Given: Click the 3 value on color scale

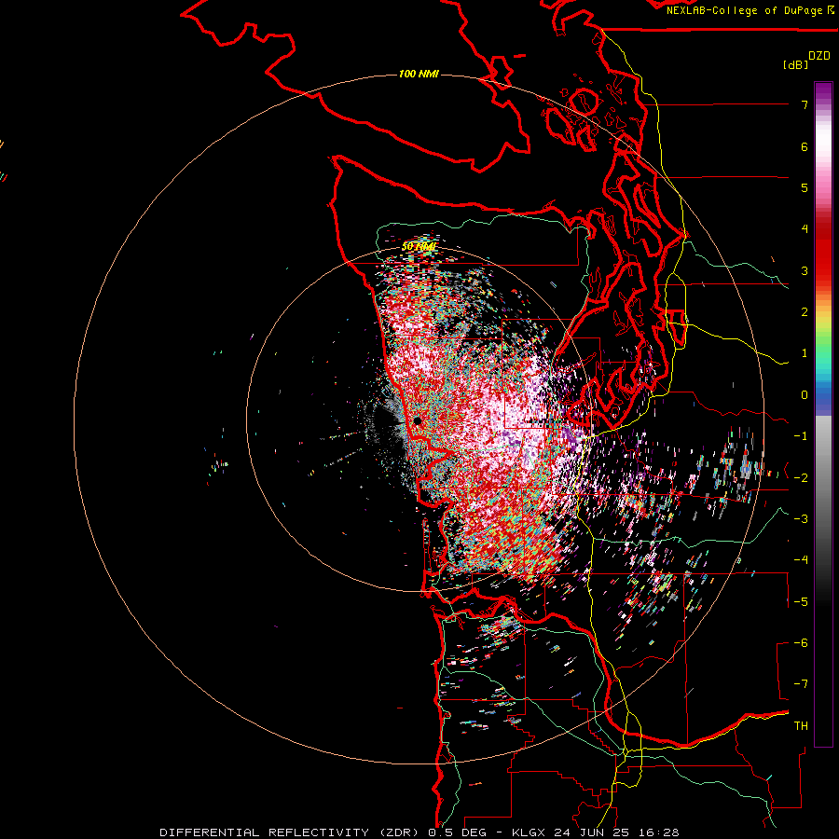Looking at the screenshot, I should point(805,270).
